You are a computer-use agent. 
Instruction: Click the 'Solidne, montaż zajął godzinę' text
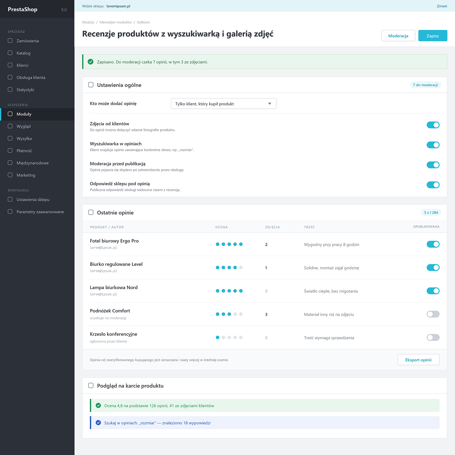click(x=332, y=268)
